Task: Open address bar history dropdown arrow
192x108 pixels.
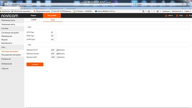Action: (132, 4)
